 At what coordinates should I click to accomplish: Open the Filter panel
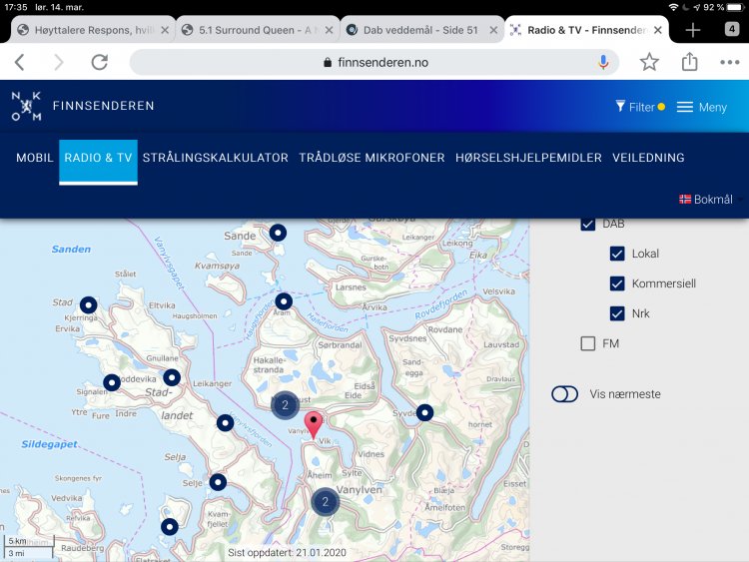(640, 107)
